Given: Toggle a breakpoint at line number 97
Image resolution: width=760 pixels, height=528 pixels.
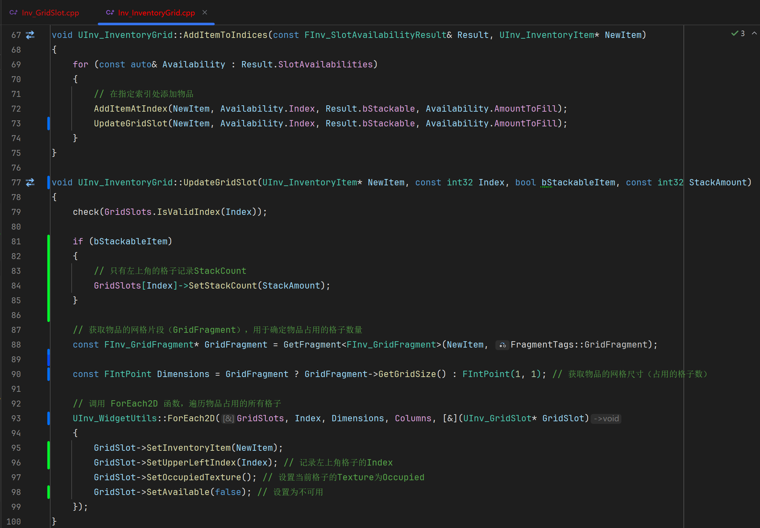Looking at the screenshot, I should click(x=16, y=477).
